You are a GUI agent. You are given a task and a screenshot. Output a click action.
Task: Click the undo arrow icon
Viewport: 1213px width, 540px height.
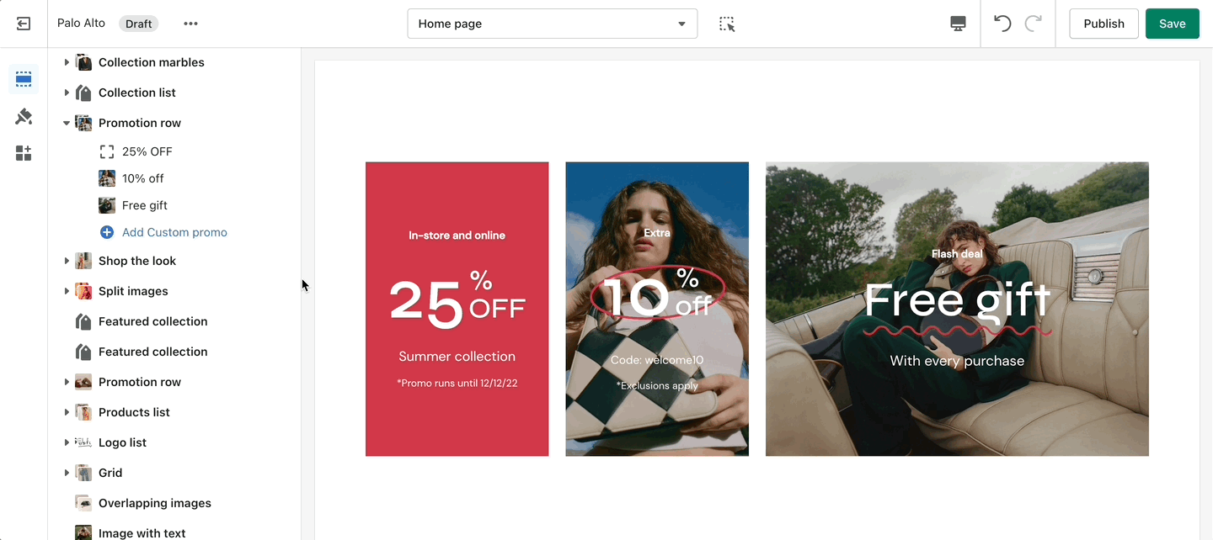pos(1002,24)
